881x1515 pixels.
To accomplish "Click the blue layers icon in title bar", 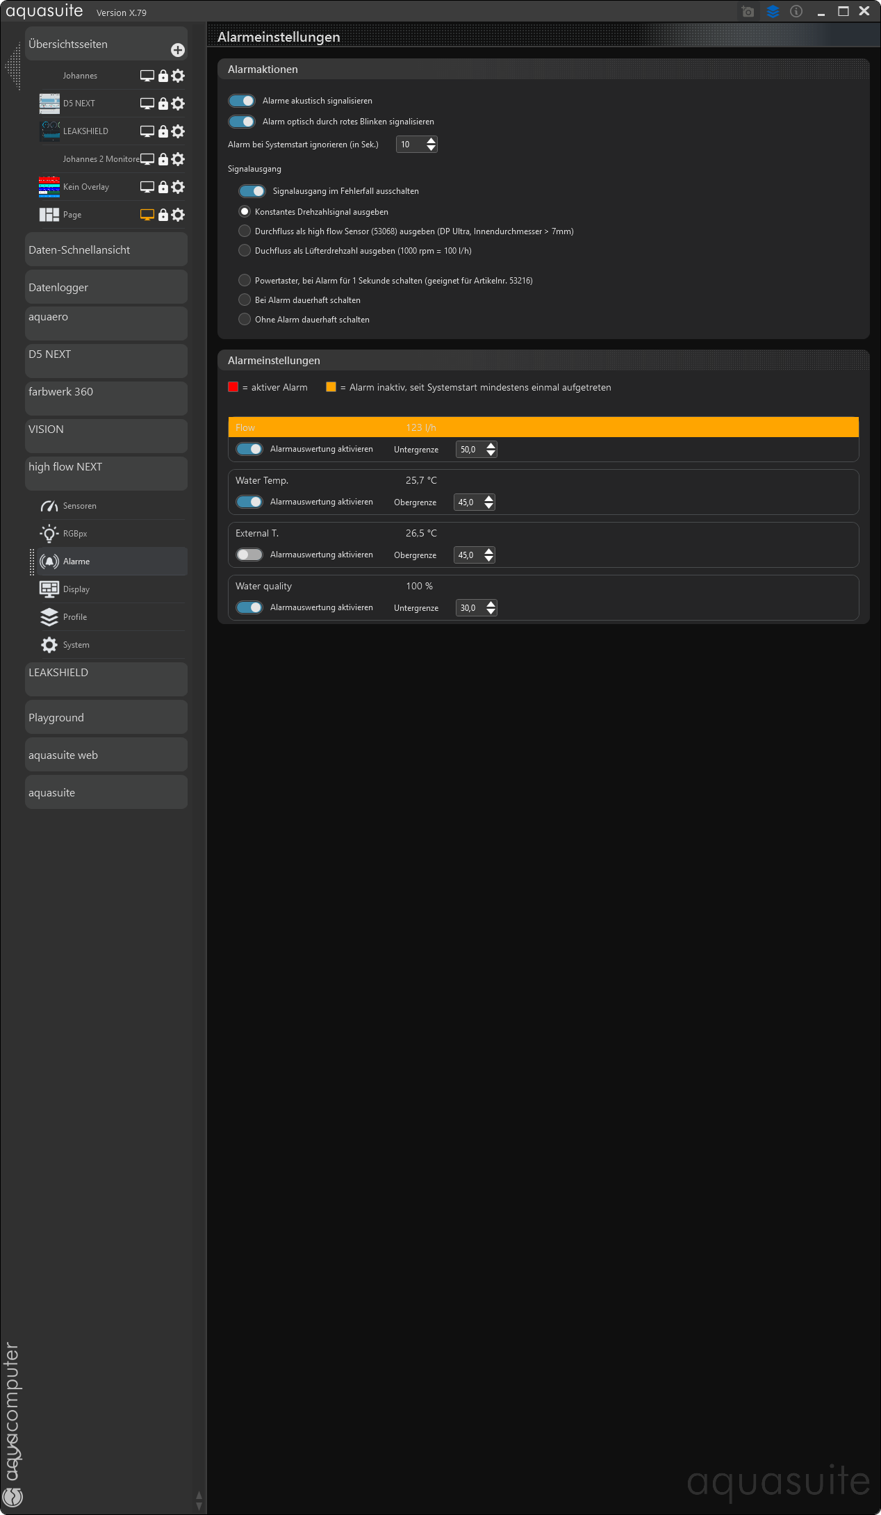I will coord(773,11).
